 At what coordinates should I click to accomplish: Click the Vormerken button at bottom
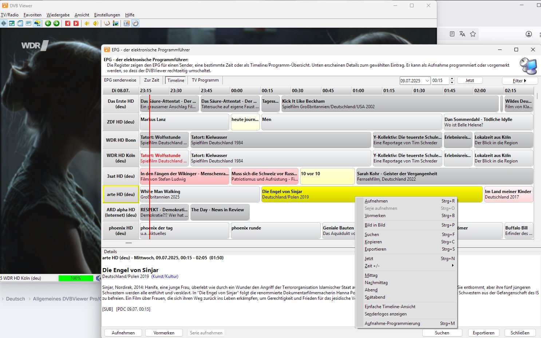click(x=164, y=333)
